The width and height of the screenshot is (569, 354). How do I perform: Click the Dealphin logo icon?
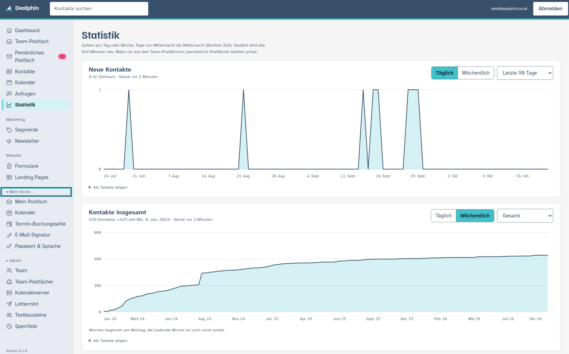(9, 8)
